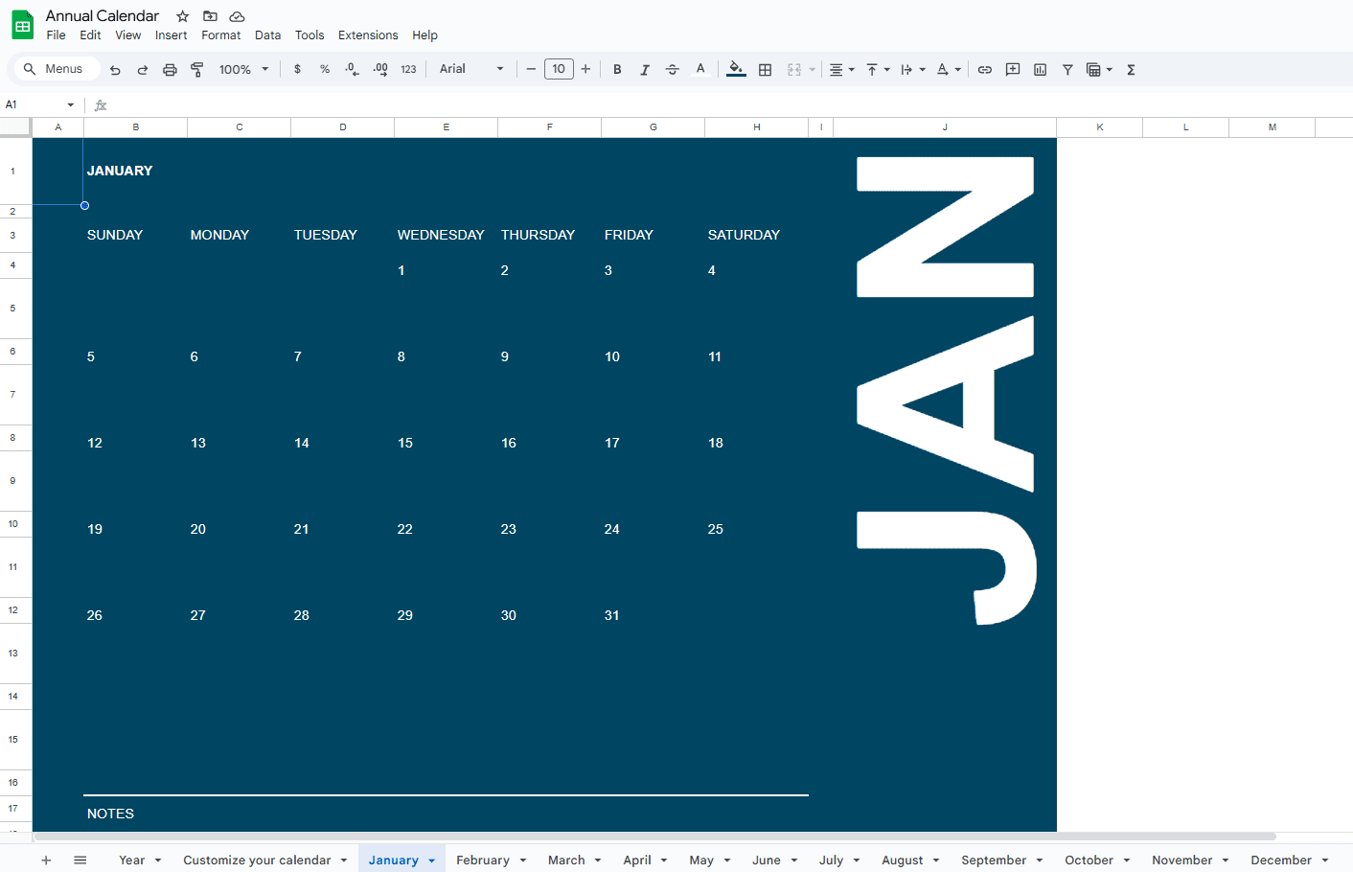Star the Annual Calendar document
The image size is (1353, 872).
(181, 15)
